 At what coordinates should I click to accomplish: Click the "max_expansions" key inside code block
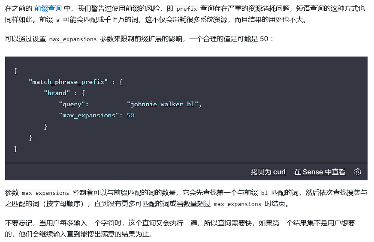[89, 115]
